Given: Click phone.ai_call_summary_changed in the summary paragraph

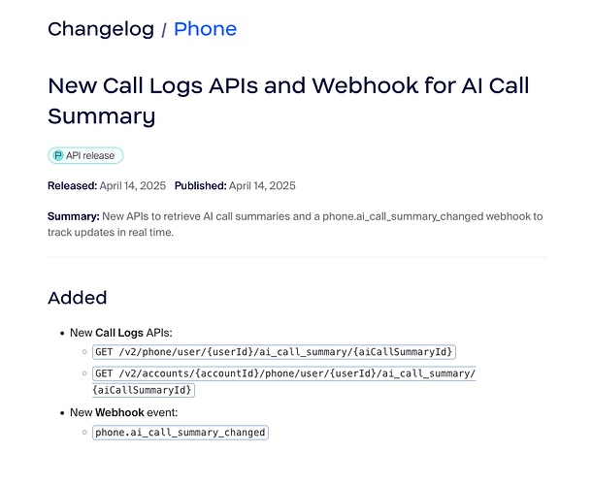Looking at the screenshot, I should [403, 216].
